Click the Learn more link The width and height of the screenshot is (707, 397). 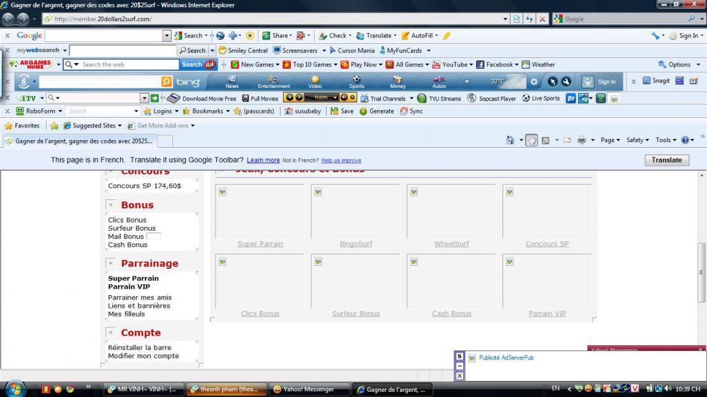pyautogui.click(x=264, y=160)
